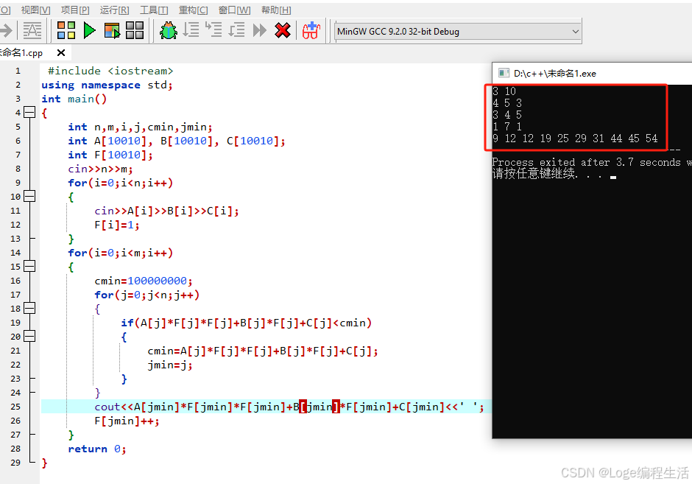Click the if condition on line 19

click(x=247, y=323)
